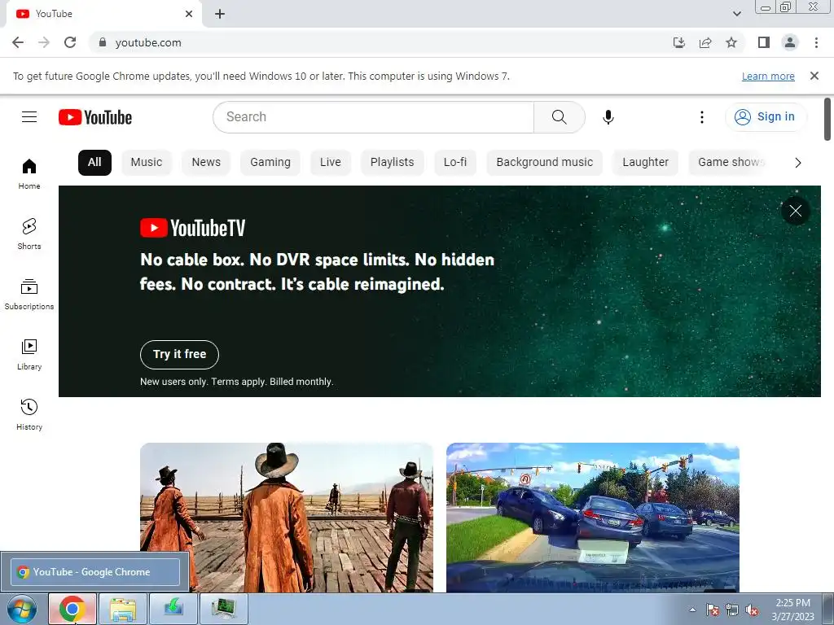Viewport: 834px width, 625px height.
Task: Click browser Back arrow
Action: point(18,42)
